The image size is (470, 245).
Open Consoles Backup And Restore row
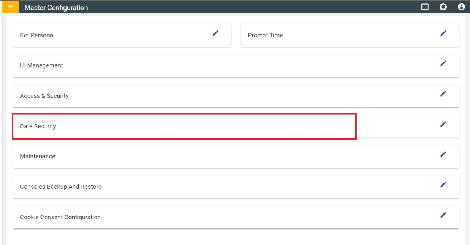(x=236, y=187)
